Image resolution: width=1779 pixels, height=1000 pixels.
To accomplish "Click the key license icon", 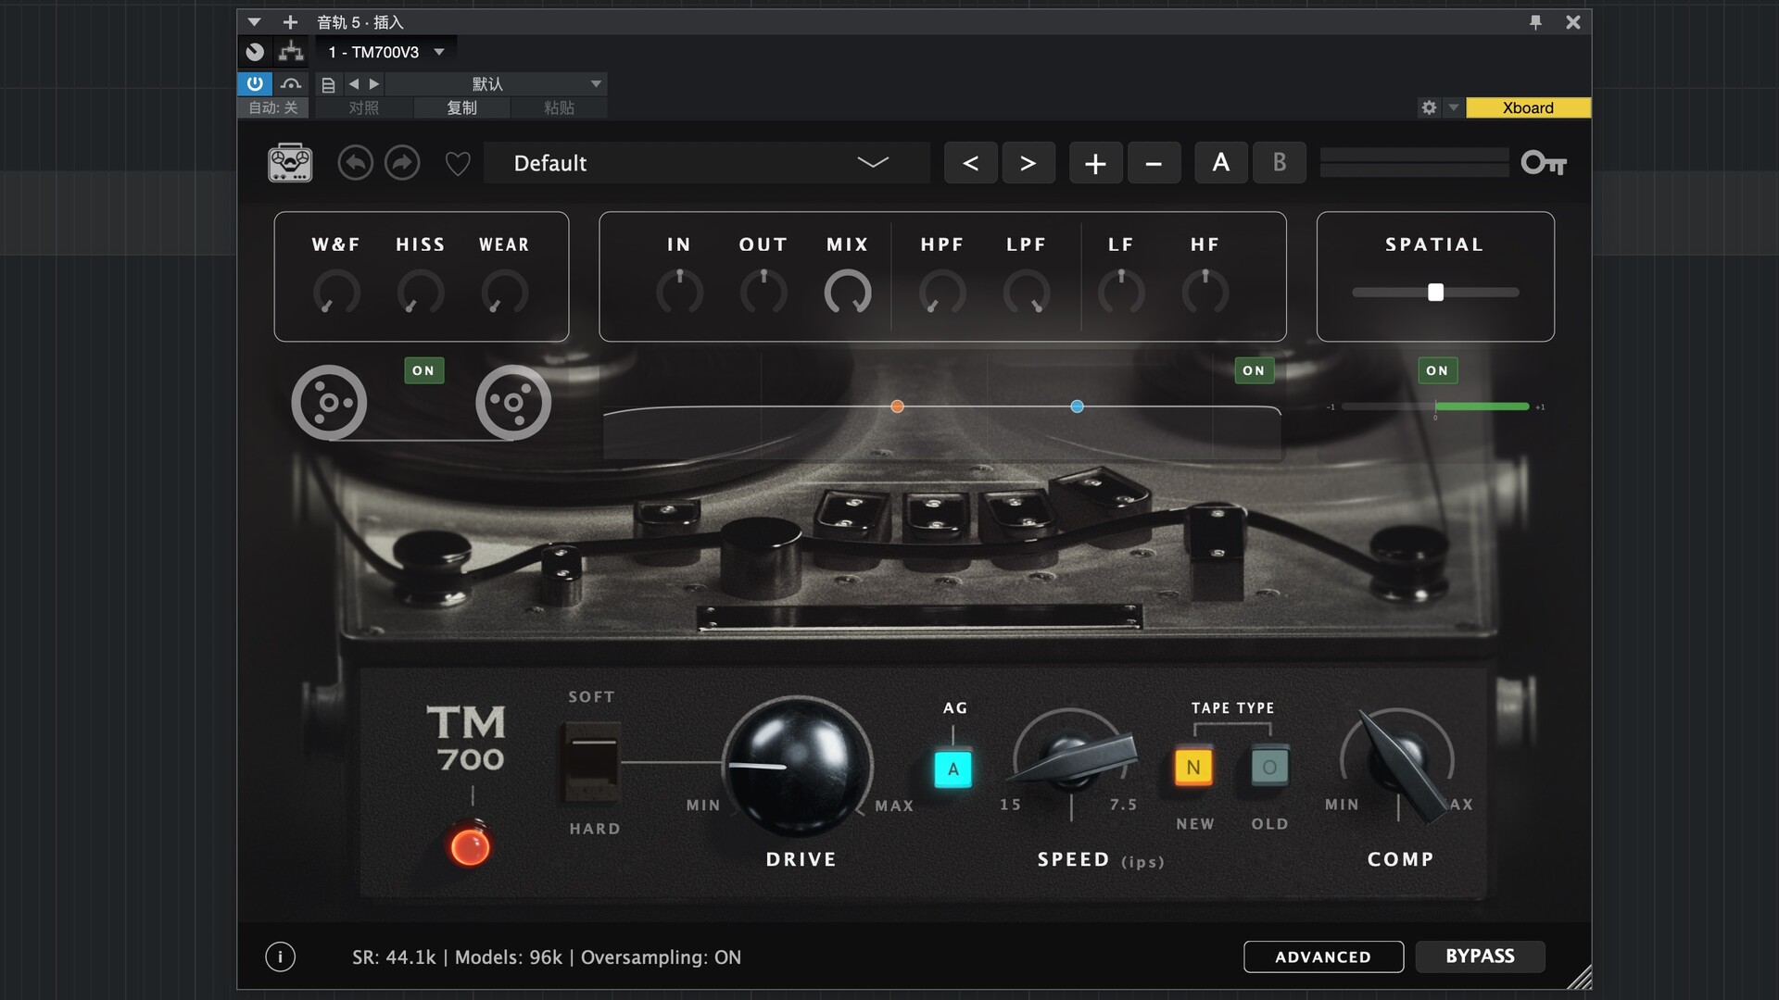I will pos(1543,163).
